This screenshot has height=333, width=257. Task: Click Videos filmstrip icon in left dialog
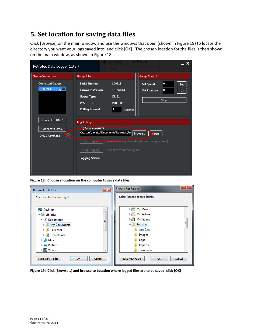tap(45, 250)
